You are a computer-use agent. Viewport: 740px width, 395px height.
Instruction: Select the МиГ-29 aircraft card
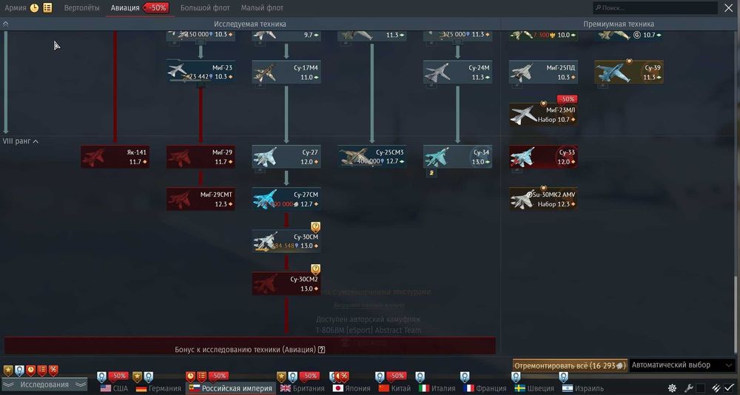(201, 157)
